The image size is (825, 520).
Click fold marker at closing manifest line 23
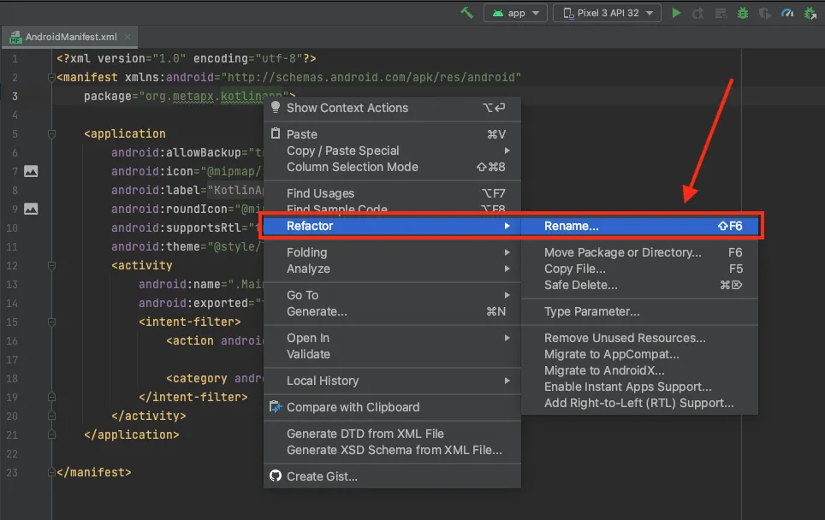[x=51, y=472]
